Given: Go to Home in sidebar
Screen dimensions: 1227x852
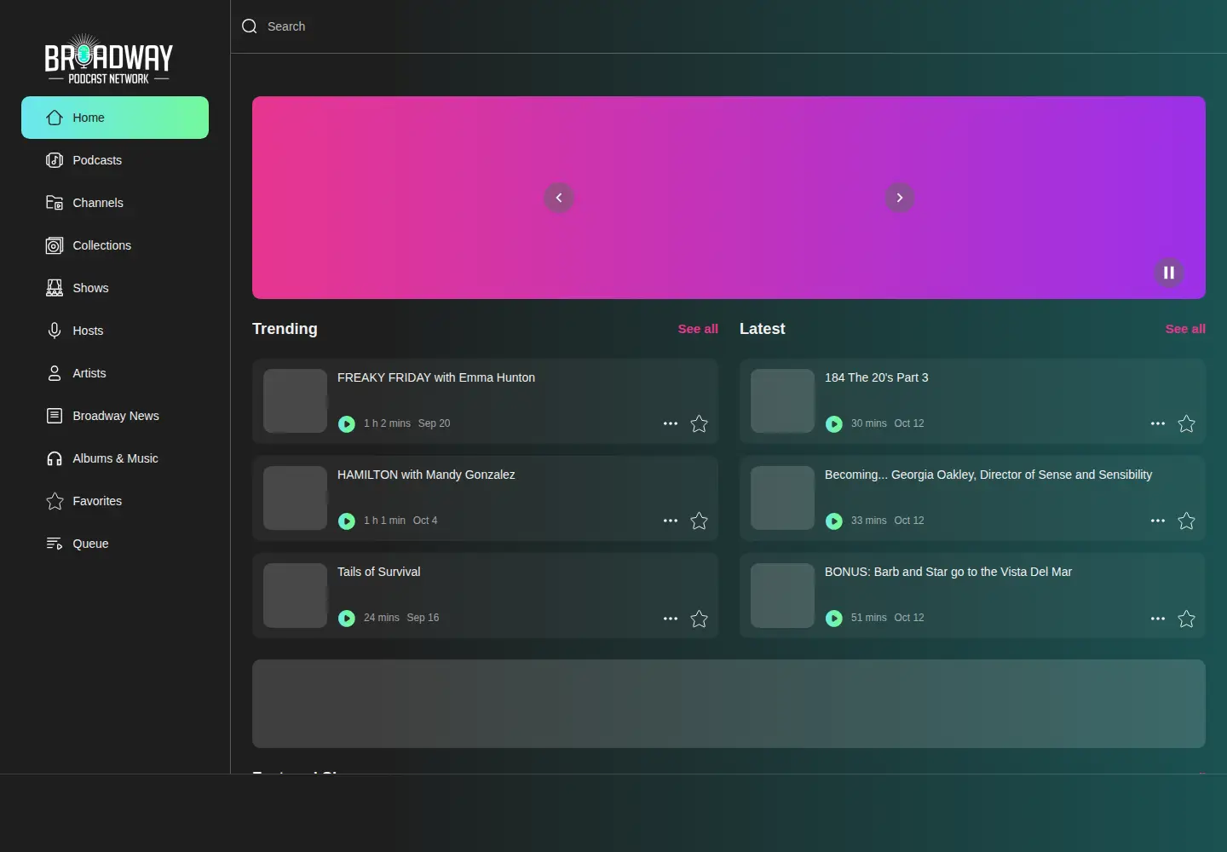Looking at the screenshot, I should click(x=115, y=118).
